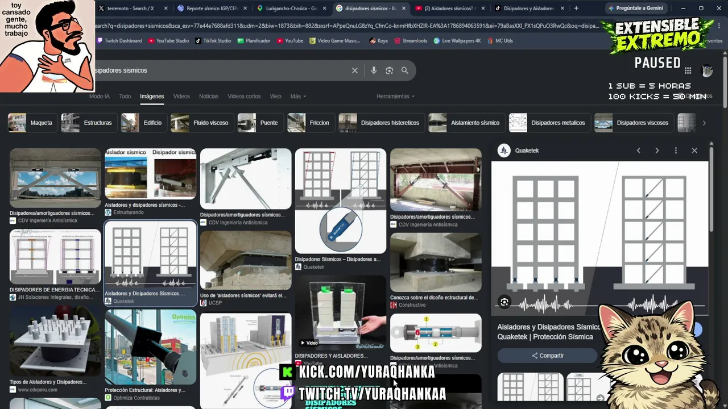Filter images by the Maqueta chip

point(32,123)
